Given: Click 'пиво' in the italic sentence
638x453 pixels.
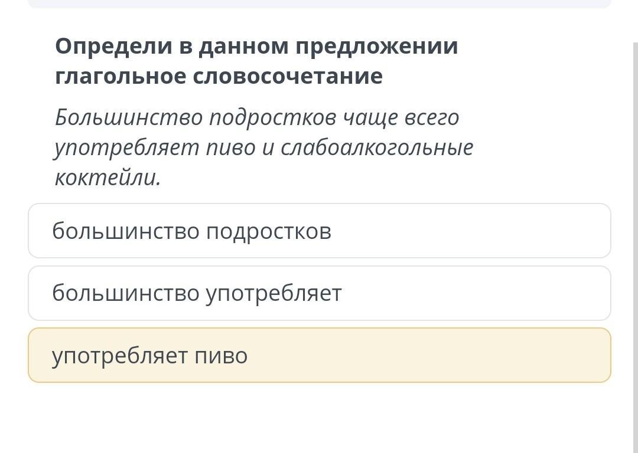Looking at the screenshot, I should point(232,147).
